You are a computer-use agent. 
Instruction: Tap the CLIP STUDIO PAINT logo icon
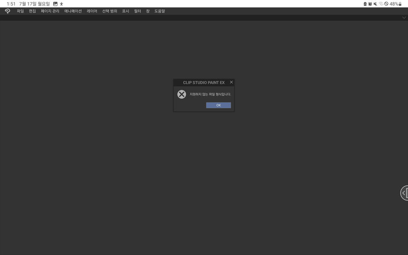point(7,11)
